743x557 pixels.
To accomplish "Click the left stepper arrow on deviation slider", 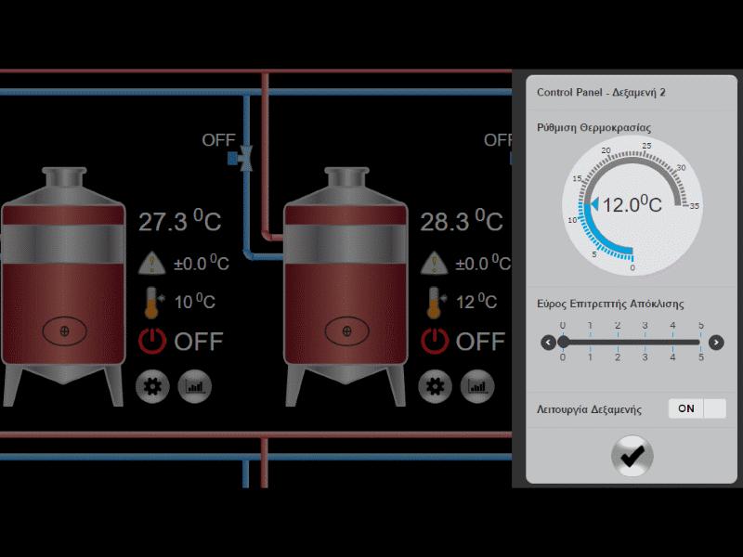I will (x=548, y=343).
